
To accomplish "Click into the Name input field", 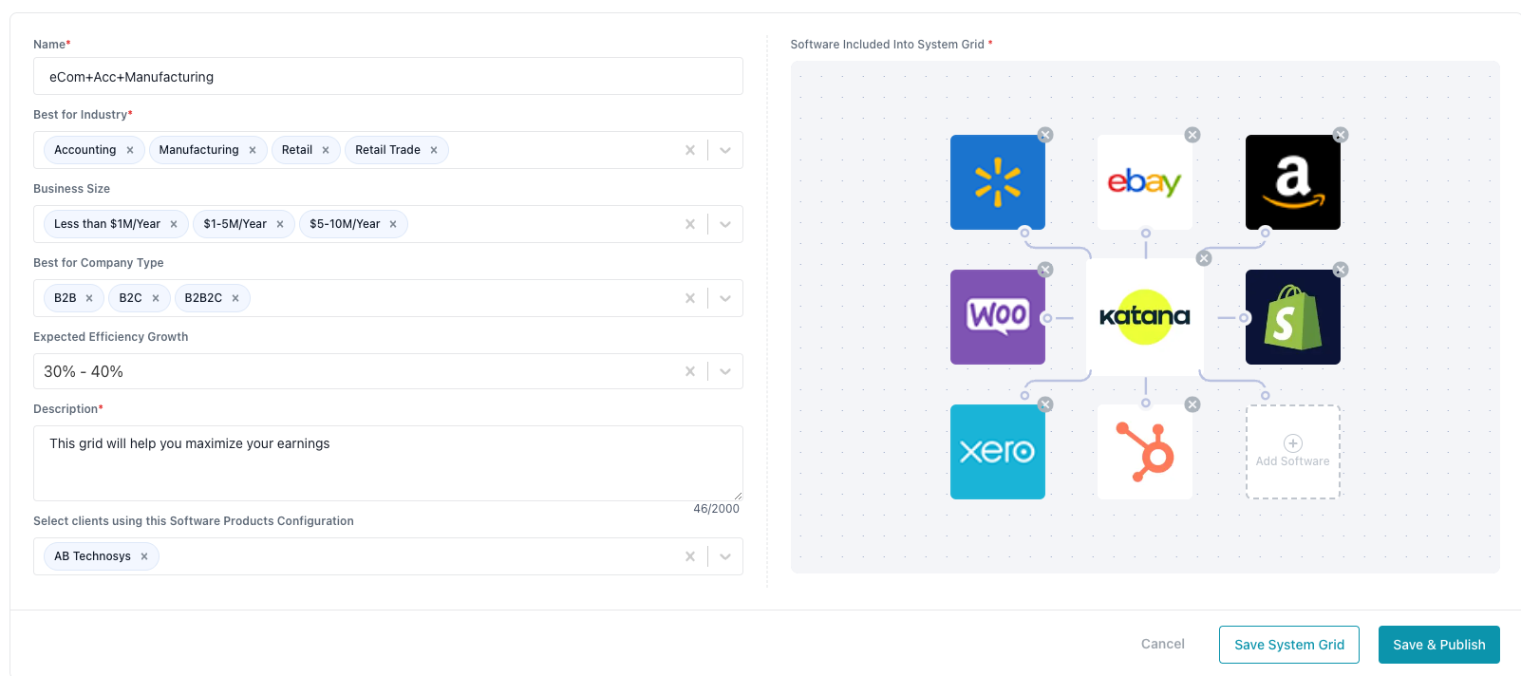I will [387, 77].
